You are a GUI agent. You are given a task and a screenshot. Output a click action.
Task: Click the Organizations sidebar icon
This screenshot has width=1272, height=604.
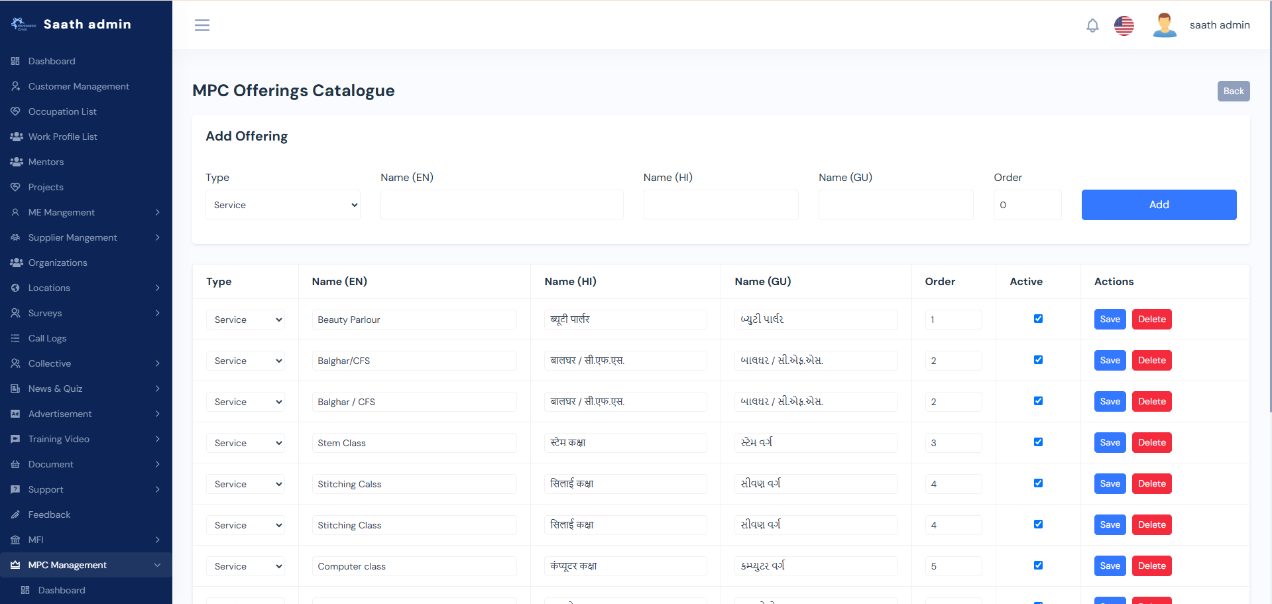16,263
